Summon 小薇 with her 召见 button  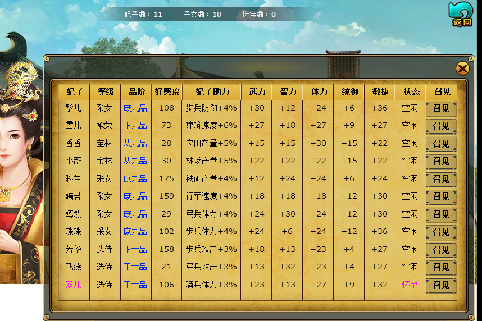pos(441,161)
